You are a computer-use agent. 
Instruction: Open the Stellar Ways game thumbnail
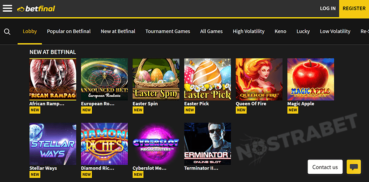tap(53, 143)
